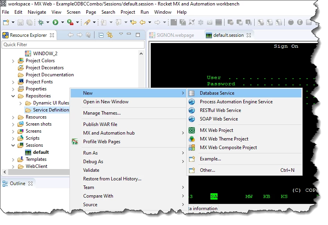The image size is (328, 225).
Task: Choose Other... in New submenu
Action: point(244,170)
